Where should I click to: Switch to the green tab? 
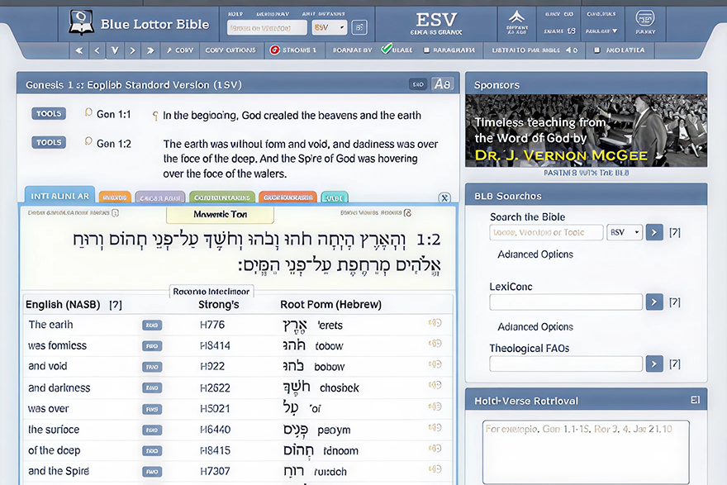[222, 197]
